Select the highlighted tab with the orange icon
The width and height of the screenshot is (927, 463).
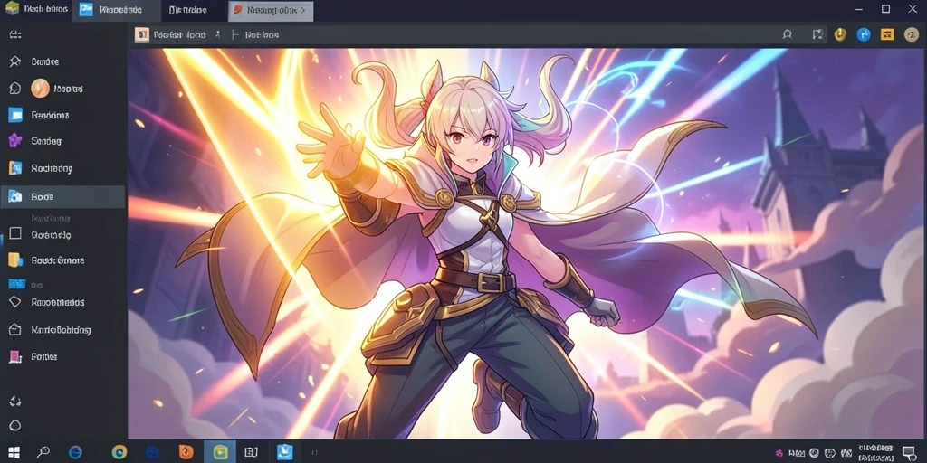click(x=271, y=11)
